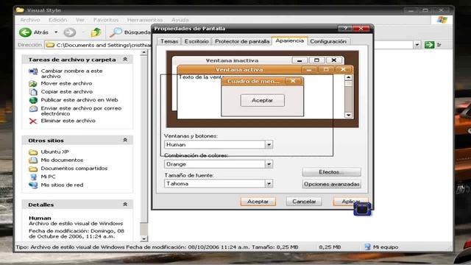Click the Eliminar este archivo link
The height and width of the screenshot is (265, 471).
tap(68, 121)
